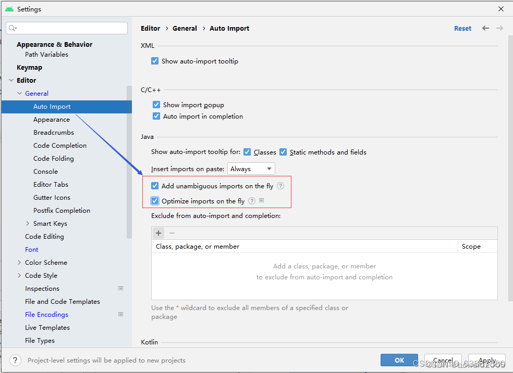
Task: Select Live Templates entry
Action: pyautogui.click(x=47, y=328)
